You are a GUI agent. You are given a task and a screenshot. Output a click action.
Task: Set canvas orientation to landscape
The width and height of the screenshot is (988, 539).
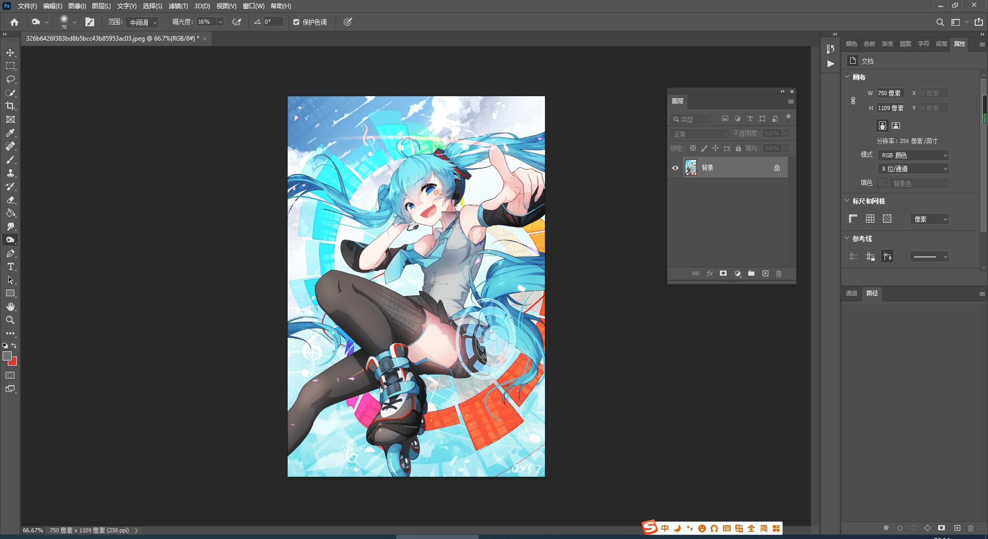click(896, 125)
